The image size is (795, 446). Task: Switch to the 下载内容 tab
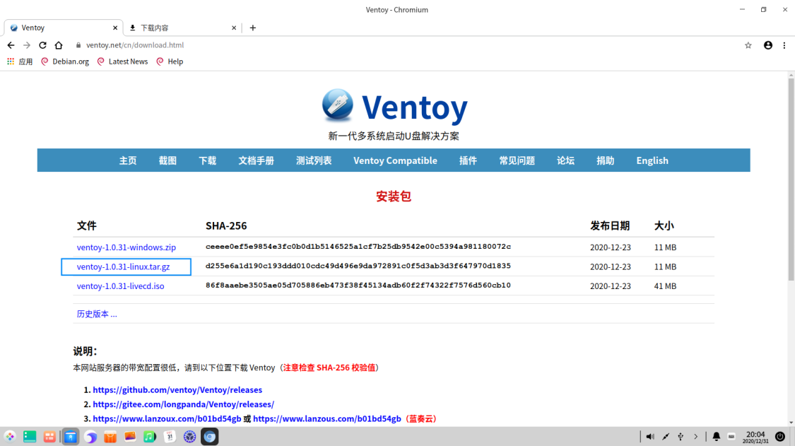(182, 28)
